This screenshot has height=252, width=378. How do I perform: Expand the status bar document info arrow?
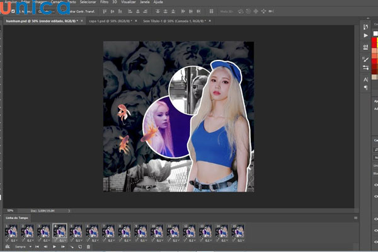pos(69,211)
